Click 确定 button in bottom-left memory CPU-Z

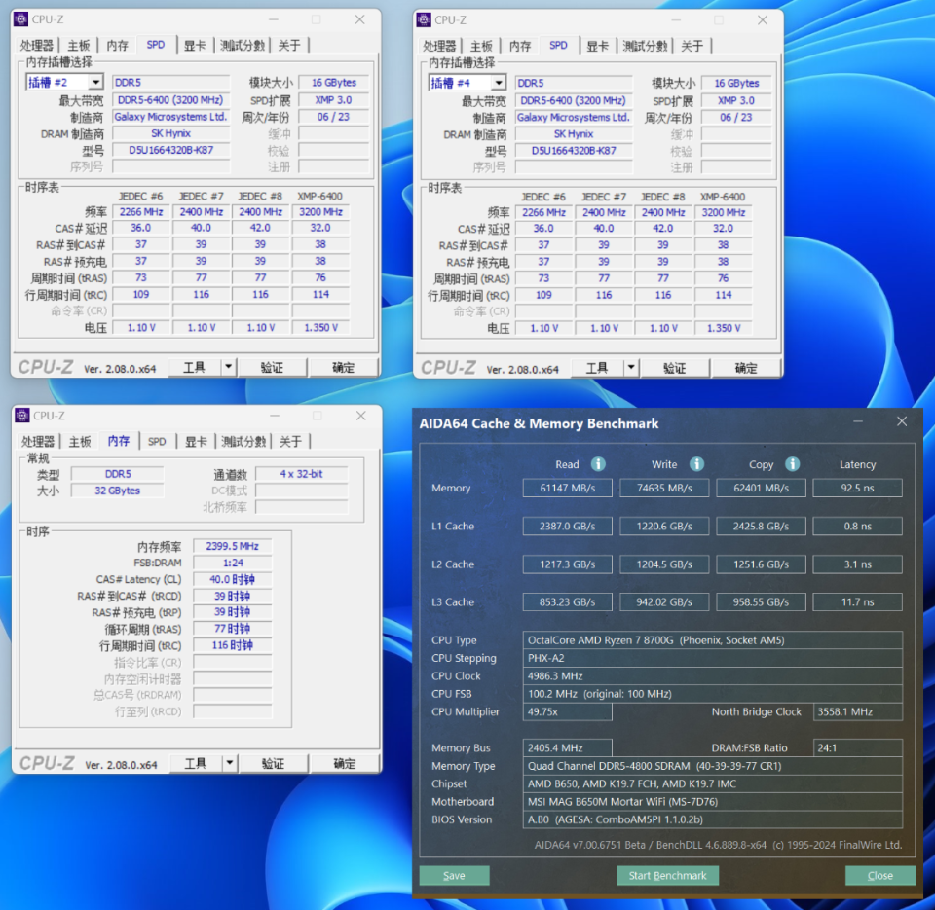click(x=345, y=763)
